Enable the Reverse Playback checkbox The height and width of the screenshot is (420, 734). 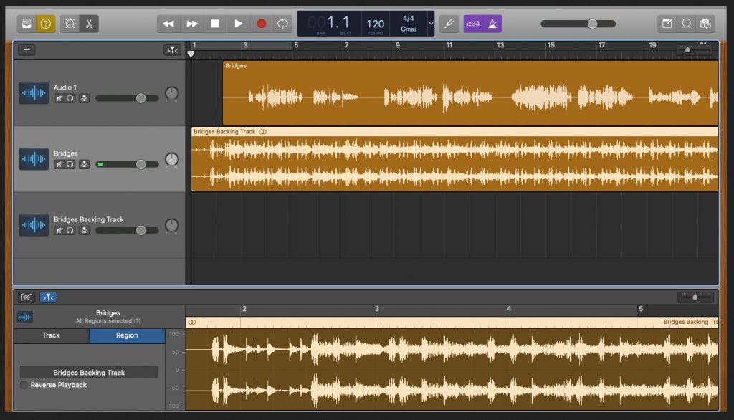coord(24,385)
